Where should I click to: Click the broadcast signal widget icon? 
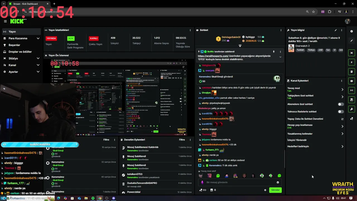click(352, 90)
